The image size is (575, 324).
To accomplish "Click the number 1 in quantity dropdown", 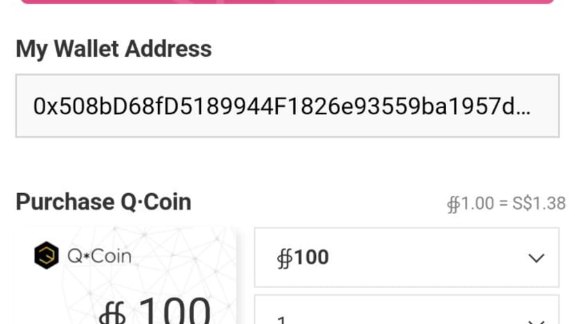I will tap(281, 321).
